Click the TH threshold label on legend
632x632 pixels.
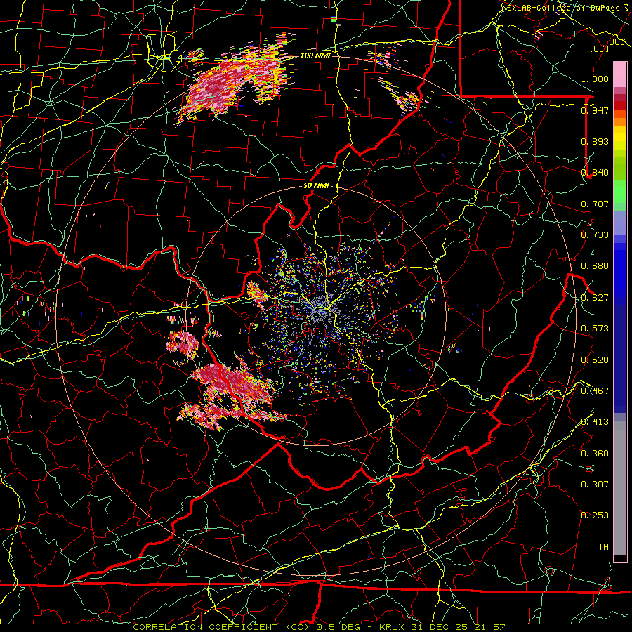point(603,547)
